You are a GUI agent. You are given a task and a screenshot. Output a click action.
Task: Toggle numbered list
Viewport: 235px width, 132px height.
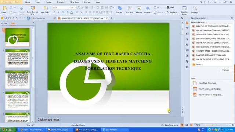[x=92, y=7]
